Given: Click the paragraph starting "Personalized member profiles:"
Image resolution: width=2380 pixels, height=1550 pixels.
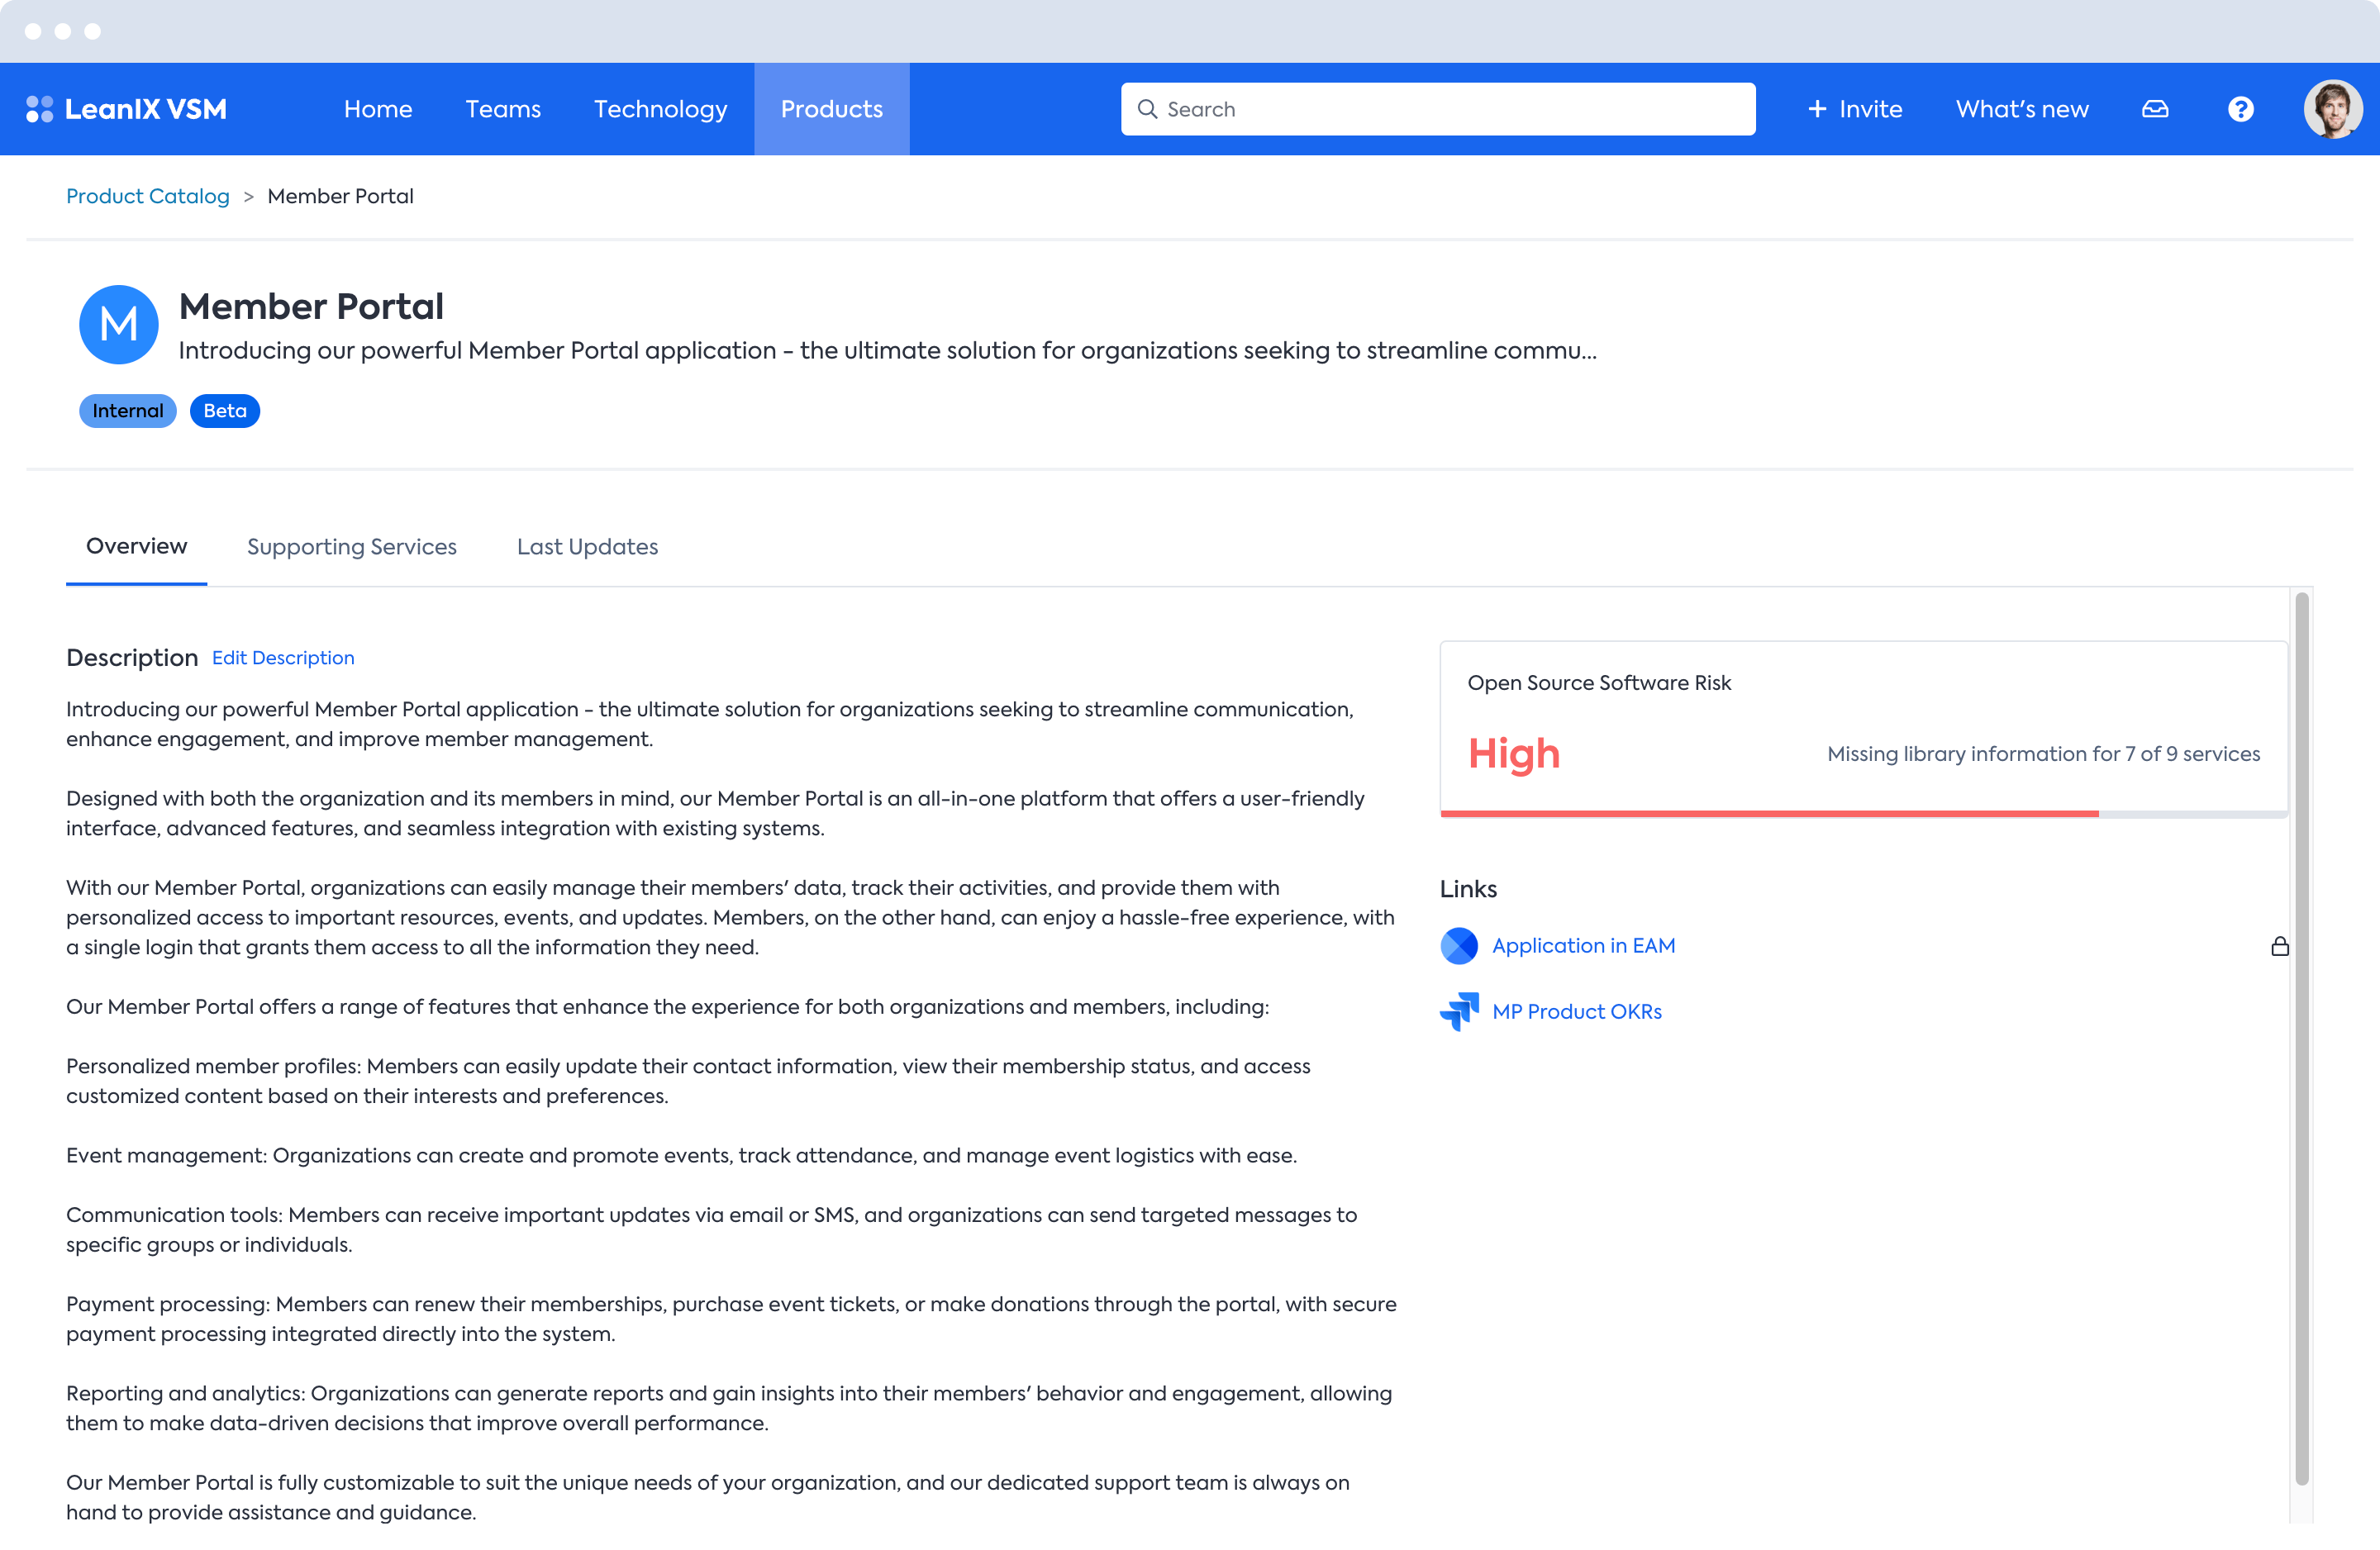Looking at the screenshot, I should [688, 1081].
